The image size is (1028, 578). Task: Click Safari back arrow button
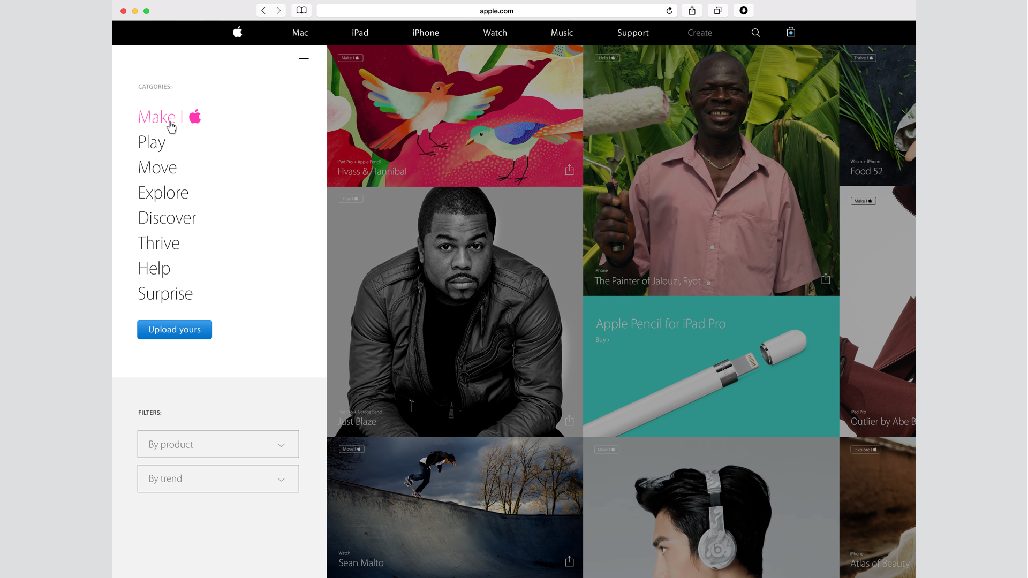click(263, 11)
